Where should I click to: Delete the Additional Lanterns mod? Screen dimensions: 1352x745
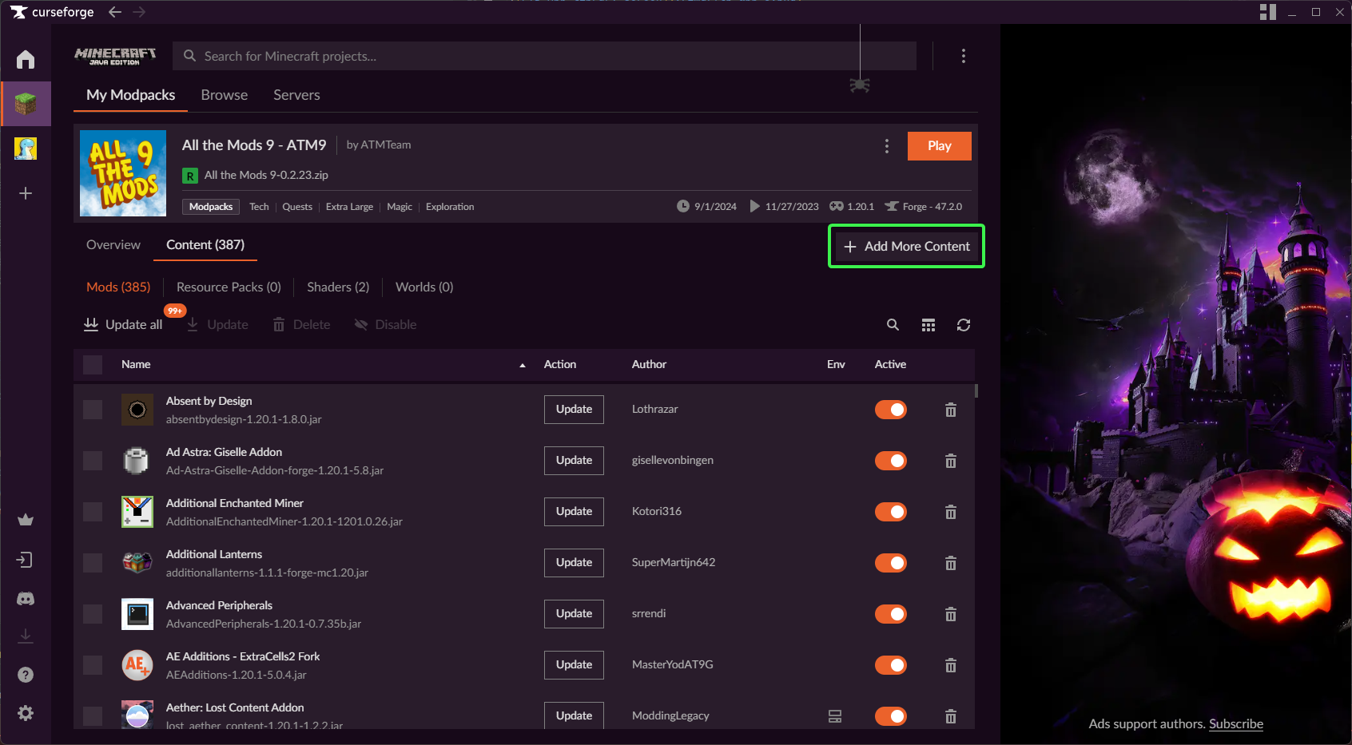click(951, 563)
